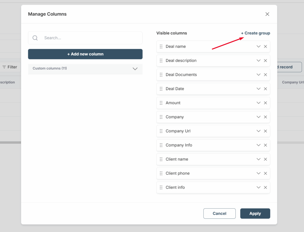Image resolution: width=304 pixels, height=232 pixels.
Task: Remove the Deal Documents column with X
Action: click(x=265, y=75)
